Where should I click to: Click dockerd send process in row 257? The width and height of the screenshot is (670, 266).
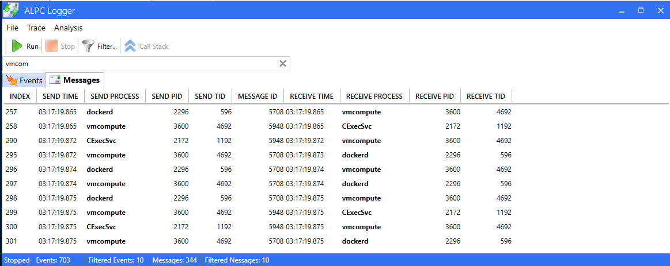(x=100, y=112)
